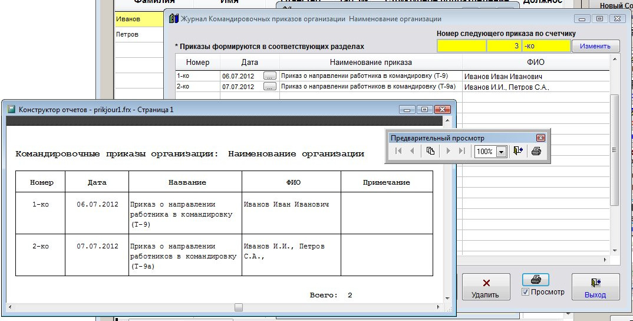Click the next page arrow in preview
The height and width of the screenshot is (321, 633).
(x=449, y=151)
